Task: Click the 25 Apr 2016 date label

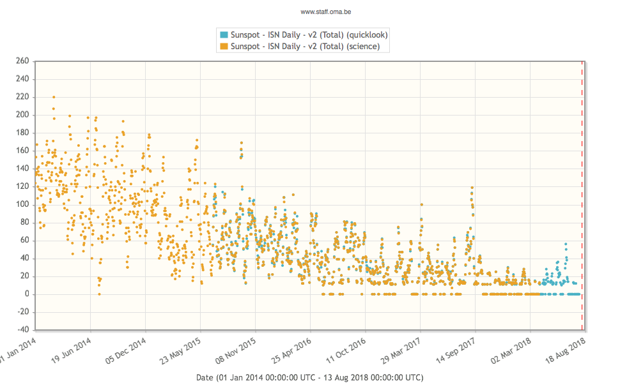Action: click(x=291, y=350)
